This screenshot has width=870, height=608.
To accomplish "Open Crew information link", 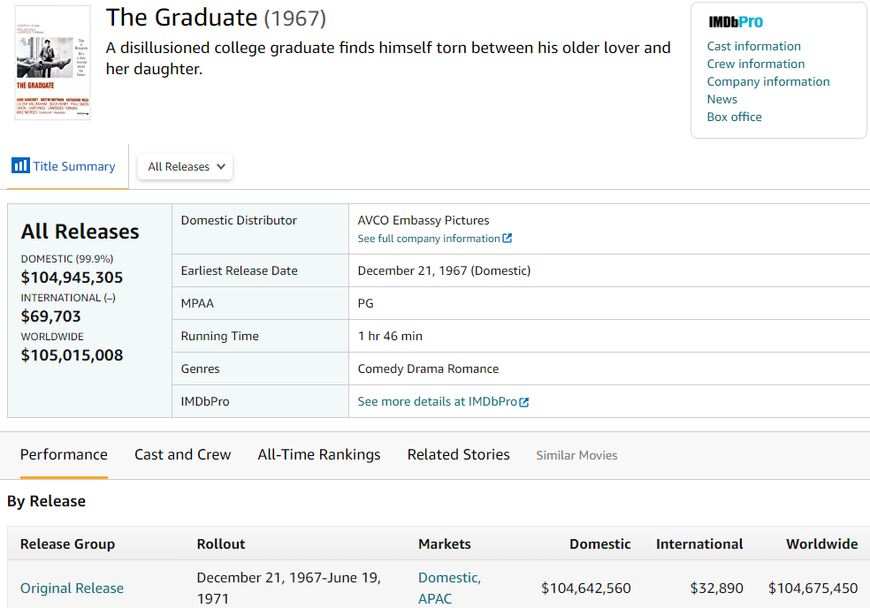I will (756, 64).
